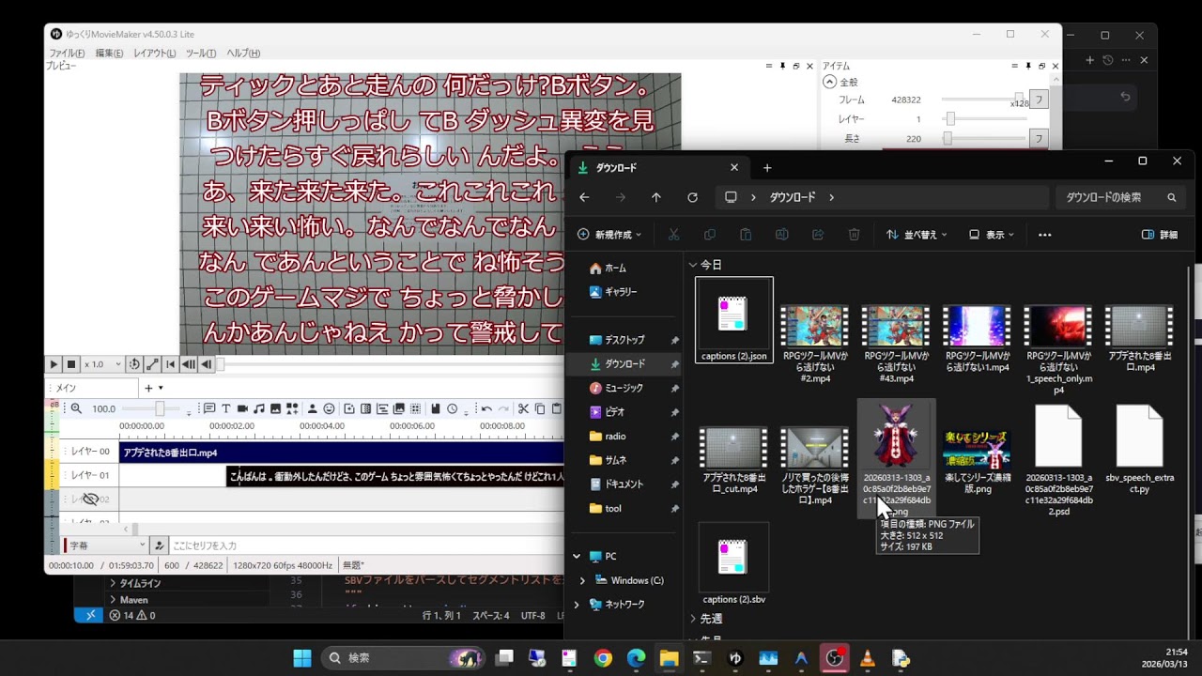Open the レイアウト(L) menu
1202x676 pixels.
[155, 54]
